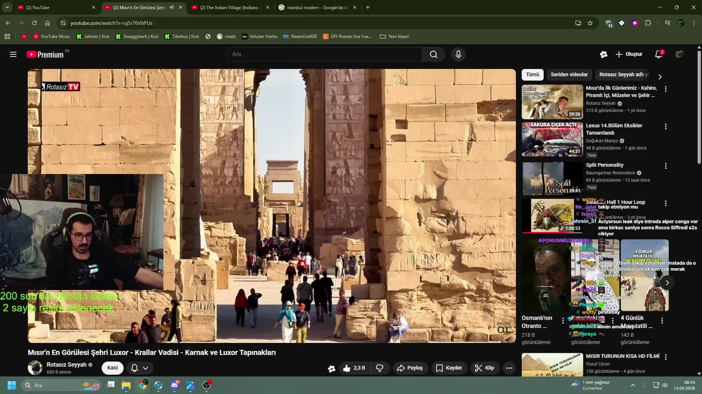
Task: Open the YouTube guide hamburger menu
Action: [x=13, y=54]
